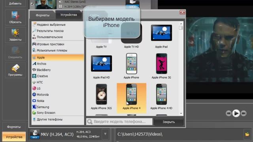
Task: Close the device selection dialog with X
Action: tap(182, 12)
